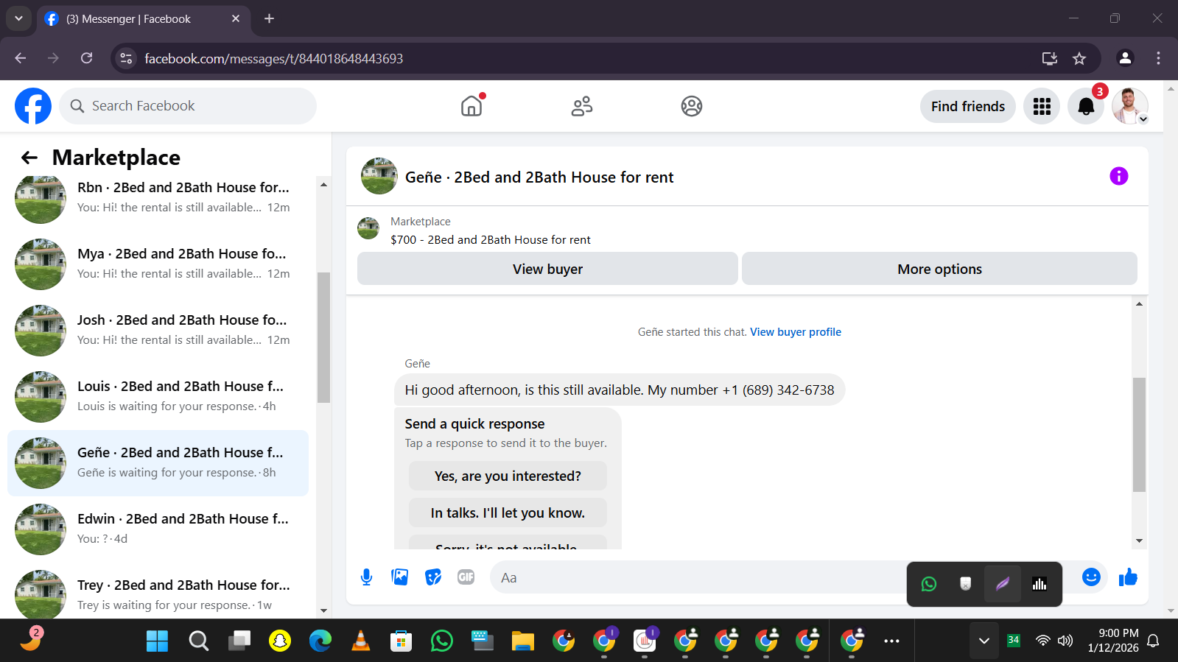
Task: Open File Explorer from taskbar
Action: tap(522, 641)
